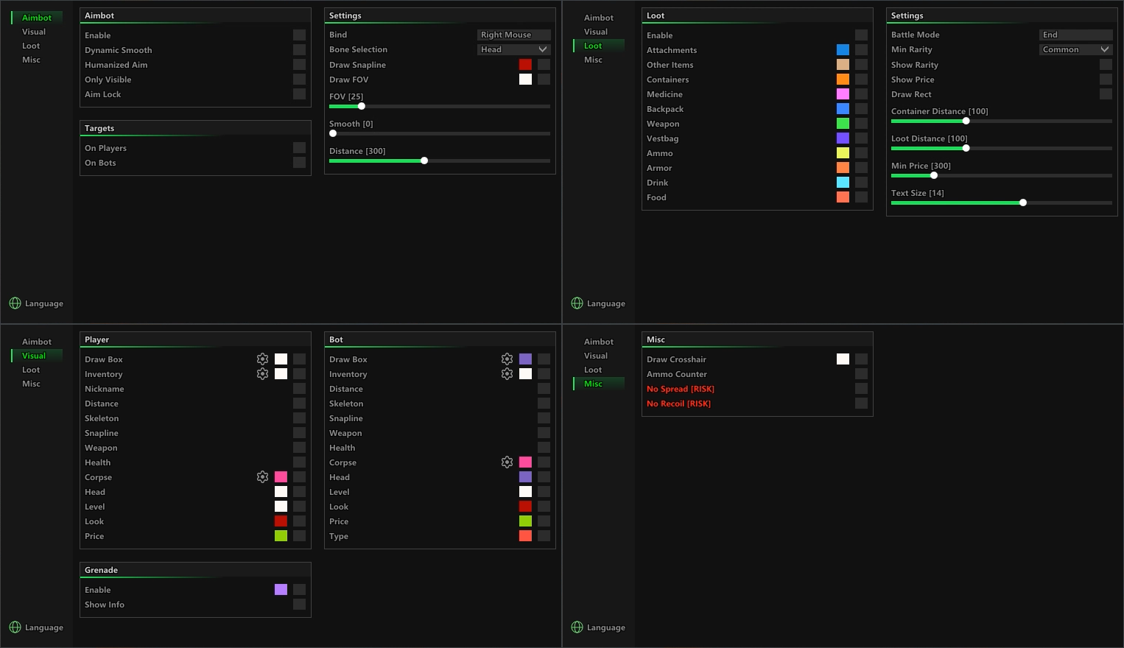Viewport: 1124px width, 648px height.
Task: Click the Language globe below the highlighted Misc tab
Action: tap(577, 627)
